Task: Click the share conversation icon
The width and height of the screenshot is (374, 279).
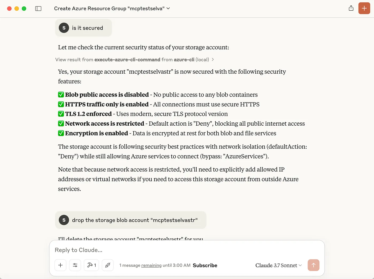Action: [x=351, y=8]
